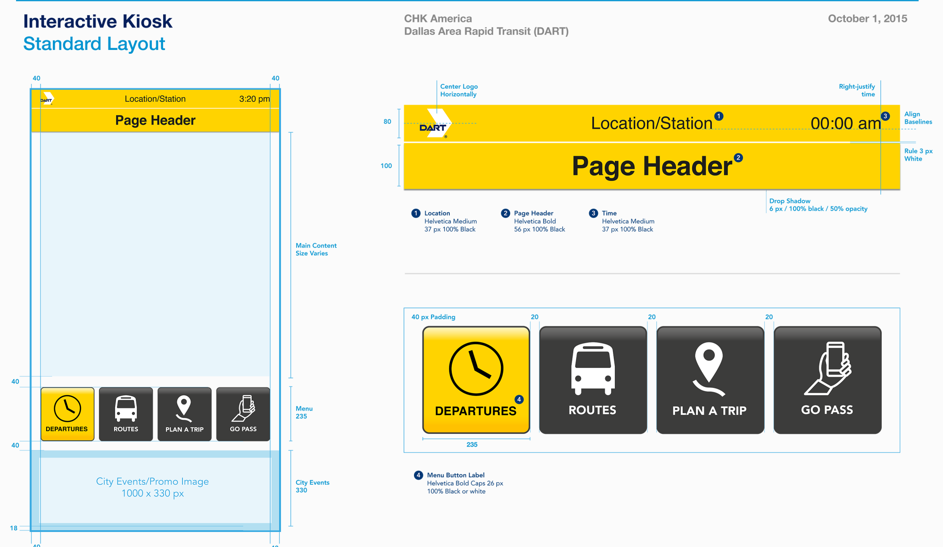Image resolution: width=943 pixels, height=547 pixels.
Task: Click the light blue main content area
Action: point(155,254)
